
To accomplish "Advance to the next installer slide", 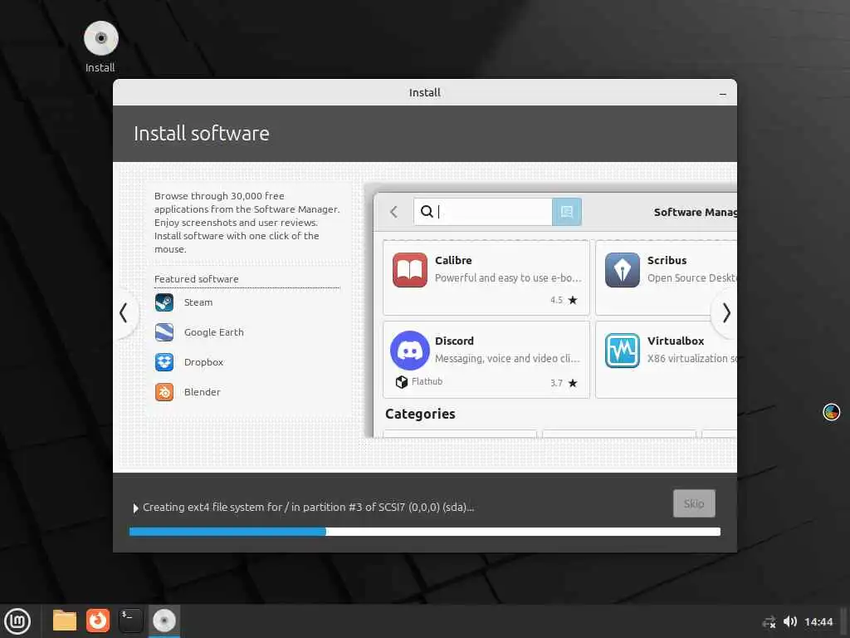I will (726, 313).
